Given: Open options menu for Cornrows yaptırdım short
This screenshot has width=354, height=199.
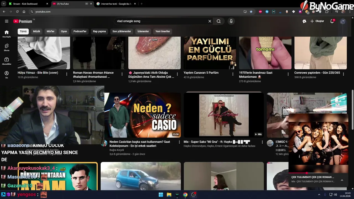Looking at the screenshot, I should [x=343, y=74].
